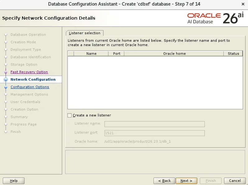
Task: Click the Database Identification step label
Action: pyautogui.click(x=31, y=57)
